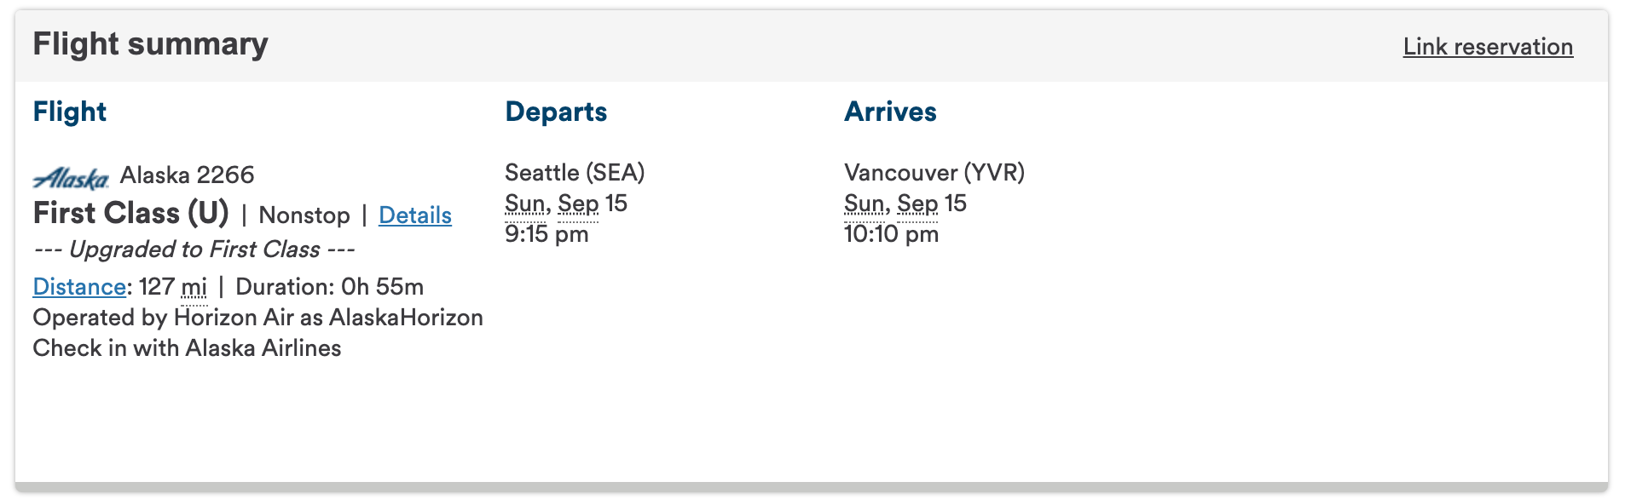Click the Arrives column header

point(890,112)
